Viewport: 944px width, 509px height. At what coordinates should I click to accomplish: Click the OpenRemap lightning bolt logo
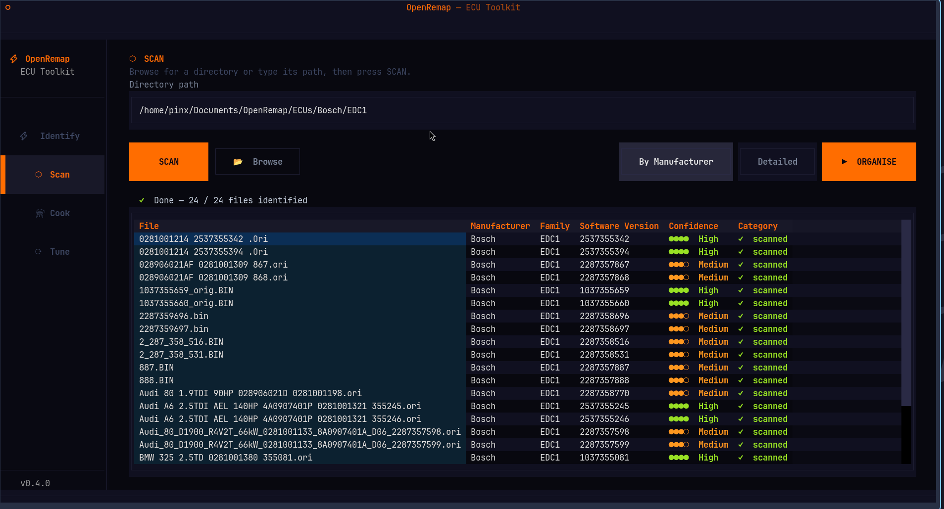click(13, 59)
